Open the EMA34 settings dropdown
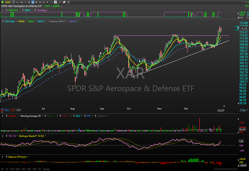The image size is (249, 171). coord(78,21)
